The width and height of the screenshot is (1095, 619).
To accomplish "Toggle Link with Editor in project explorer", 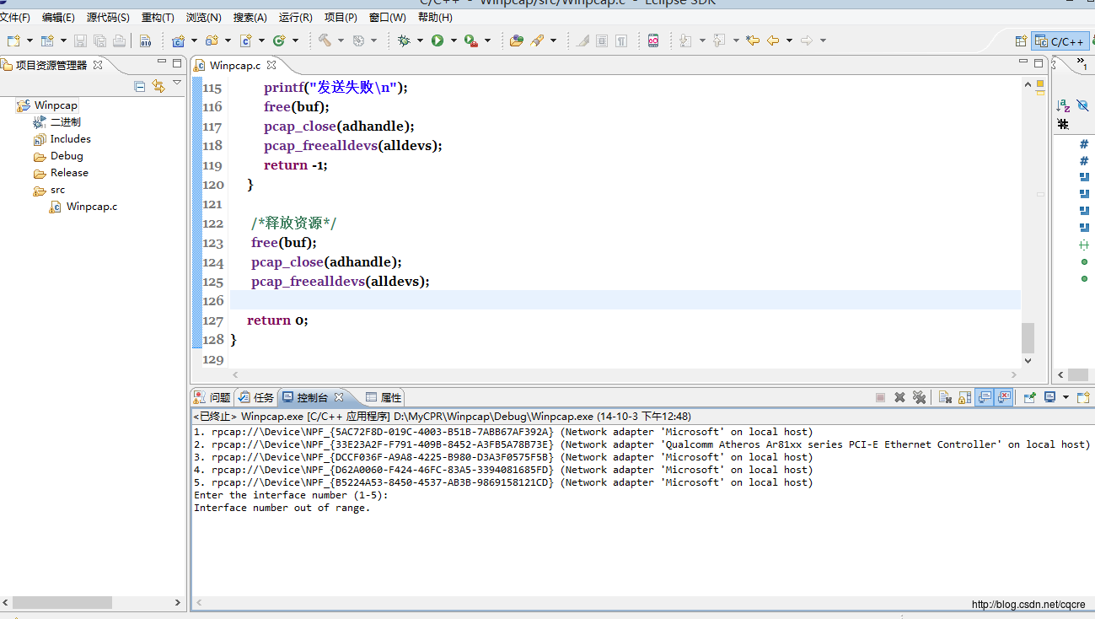I will pos(158,86).
